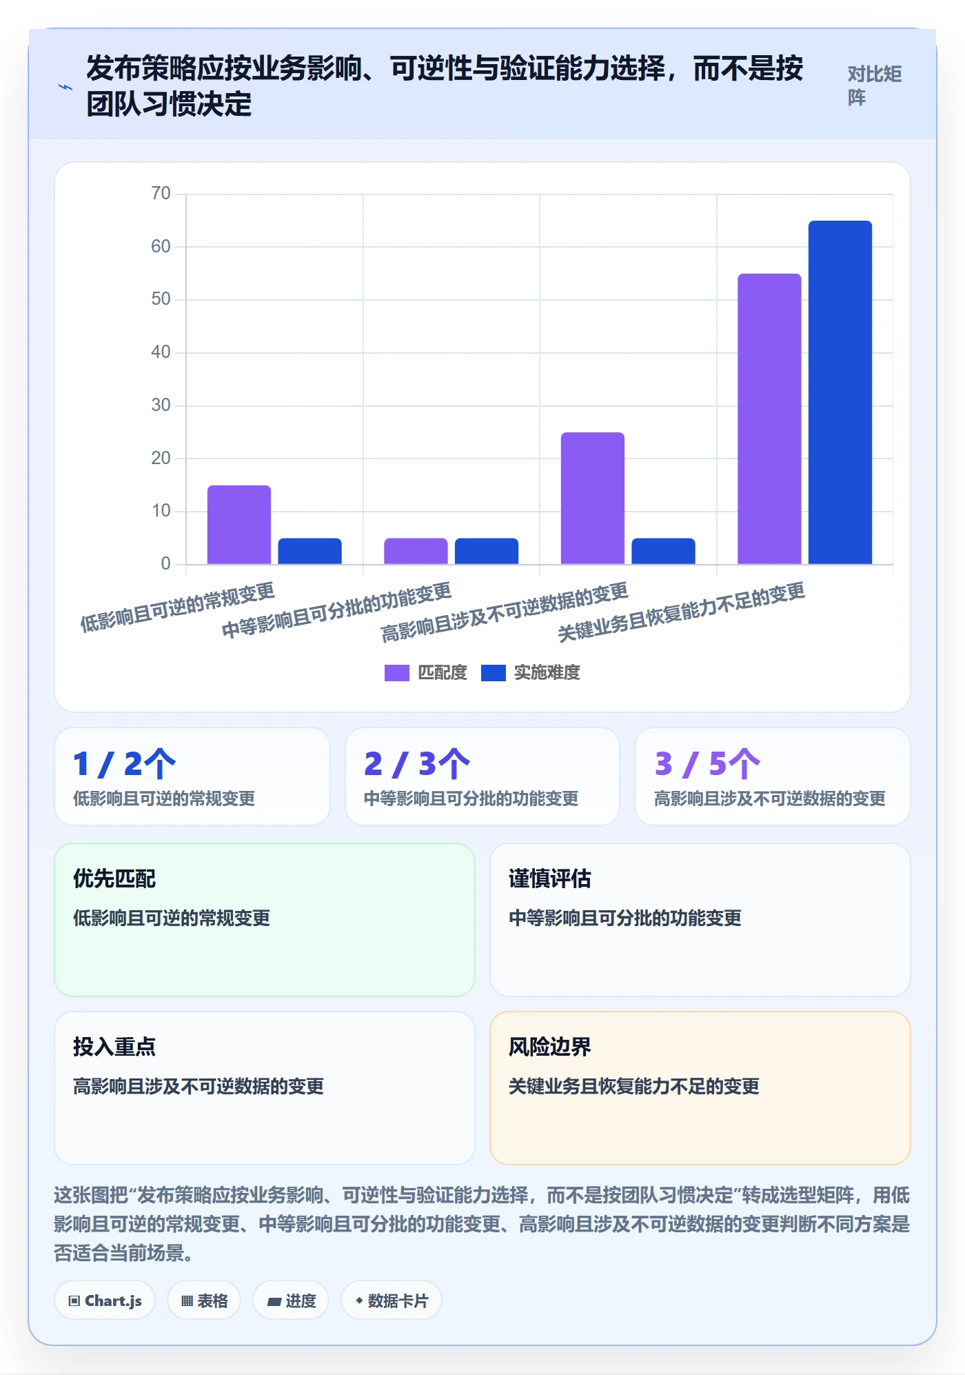
Task: Click the axis label 高影响且涉及不可逆数据的变更
Action: (x=505, y=612)
